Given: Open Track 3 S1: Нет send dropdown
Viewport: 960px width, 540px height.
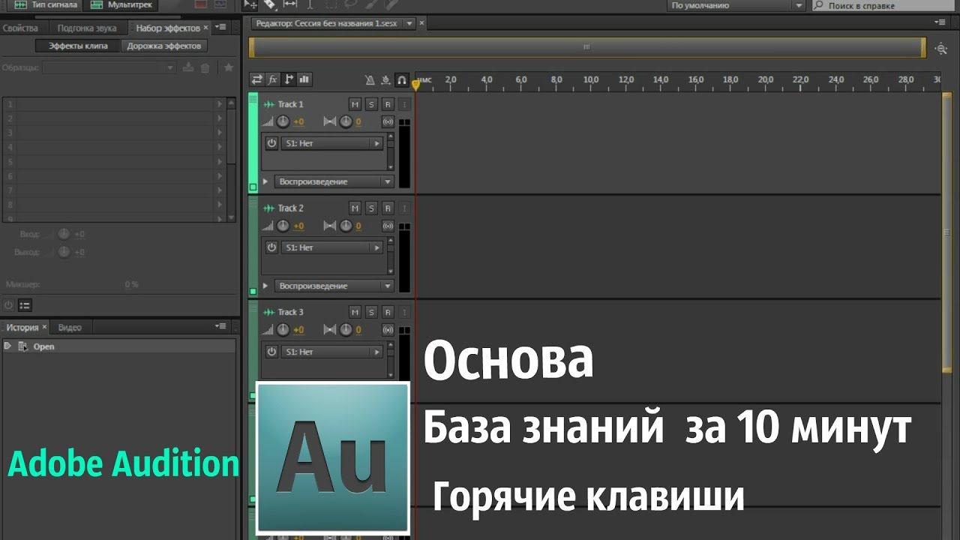Looking at the screenshot, I should pos(332,352).
